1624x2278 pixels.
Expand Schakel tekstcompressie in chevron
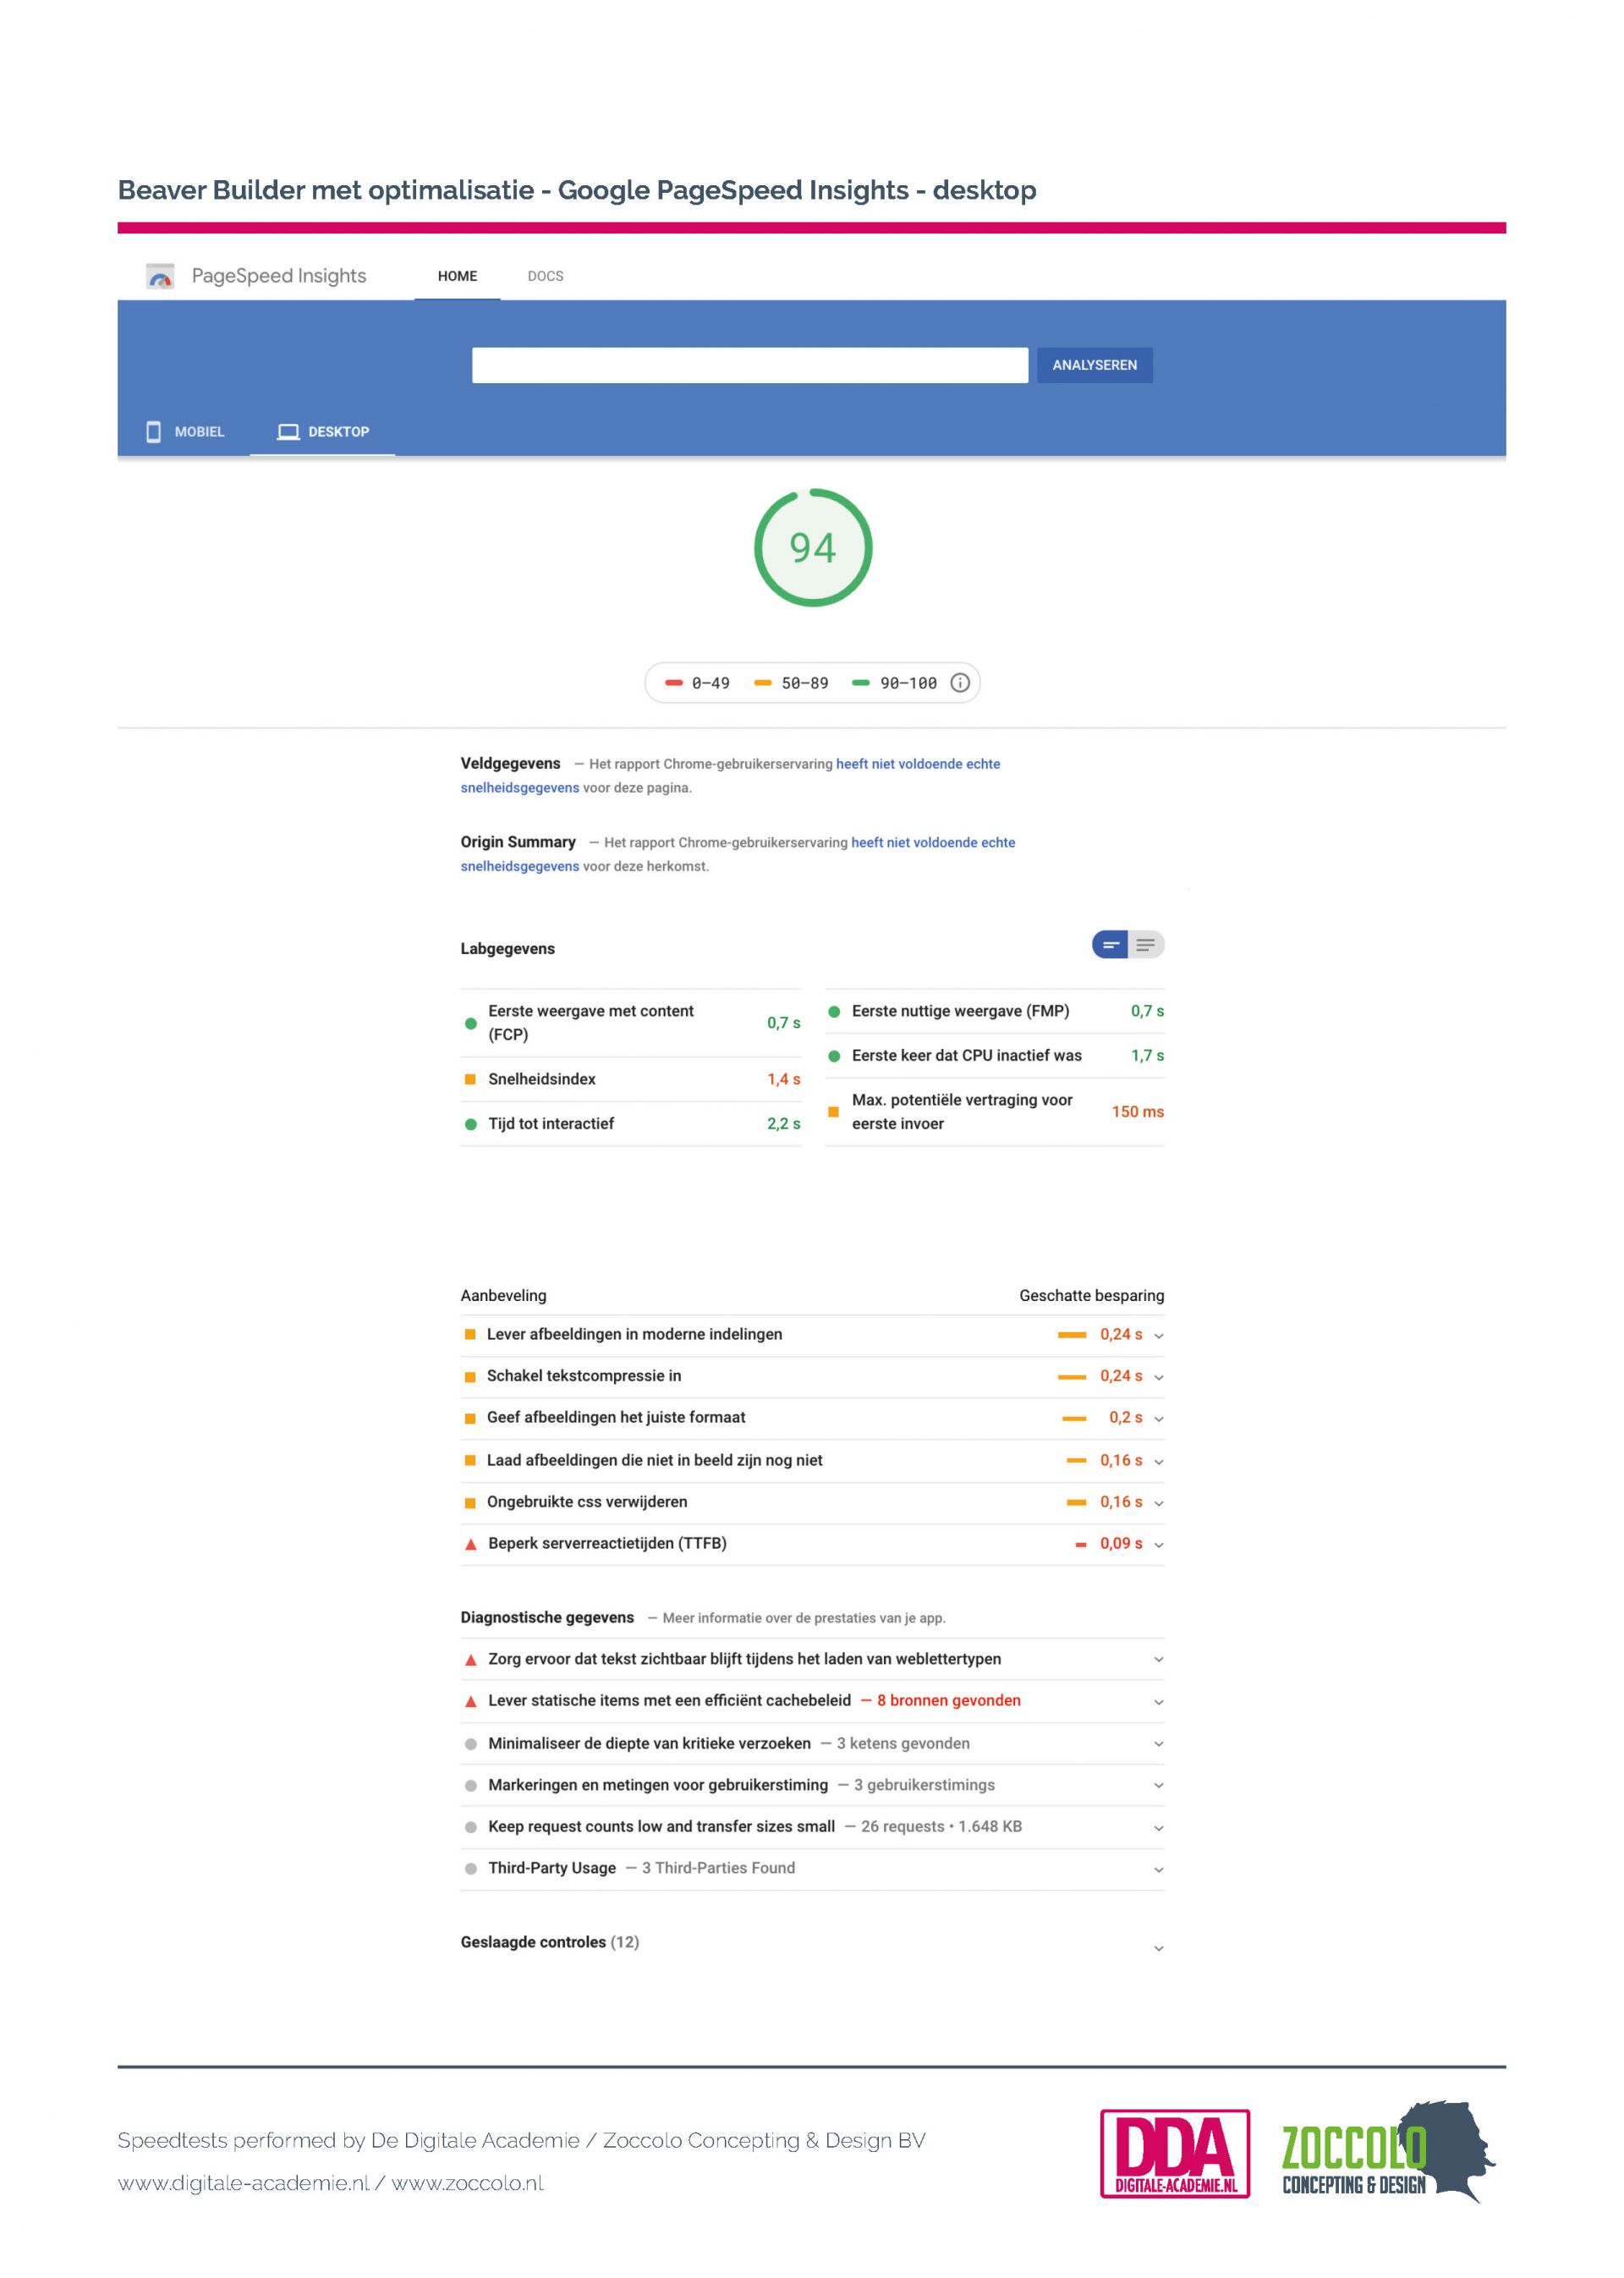pyautogui.click(x=1159, y=1377)
